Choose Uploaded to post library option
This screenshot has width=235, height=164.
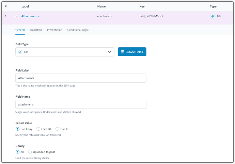[x=30, y=152]
